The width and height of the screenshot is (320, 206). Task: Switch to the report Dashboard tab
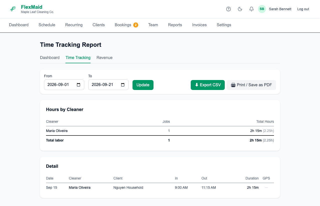[x=50, y=57]
